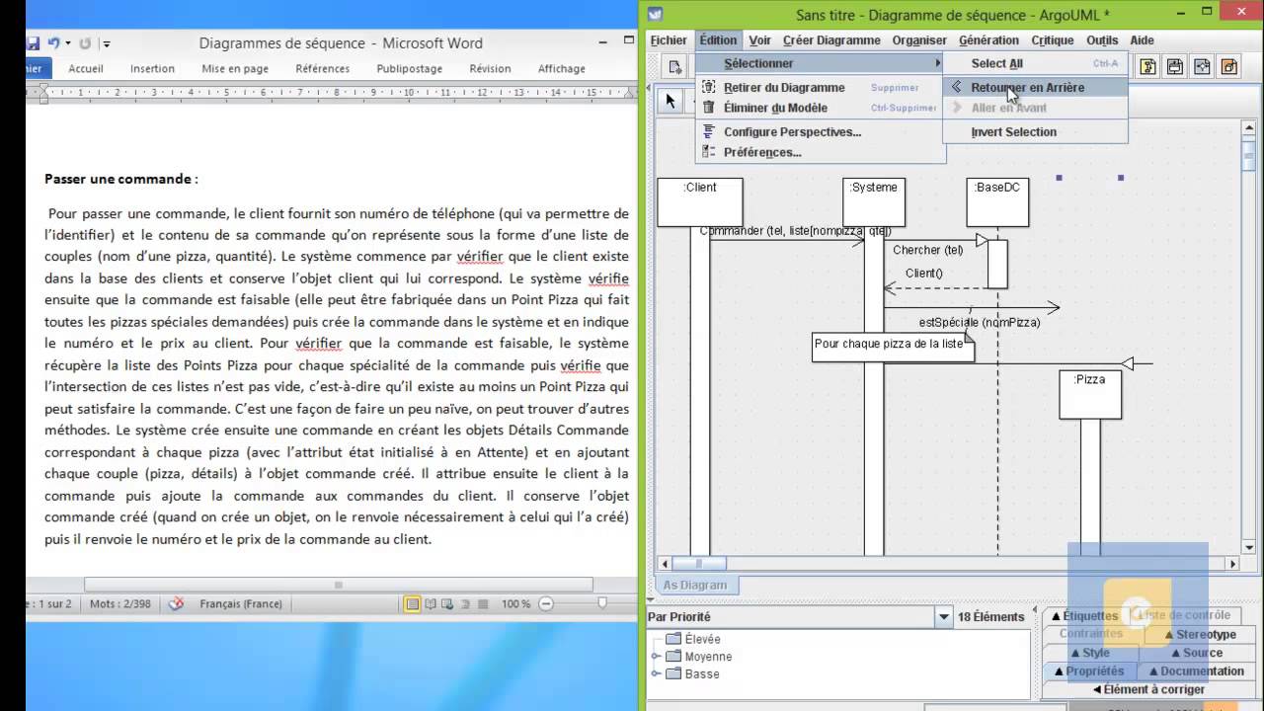The width and height of the screenshot is (1264, 711).
Task: Choose Retourner en Arrière in submenu
Action: tap(1035, 87)
